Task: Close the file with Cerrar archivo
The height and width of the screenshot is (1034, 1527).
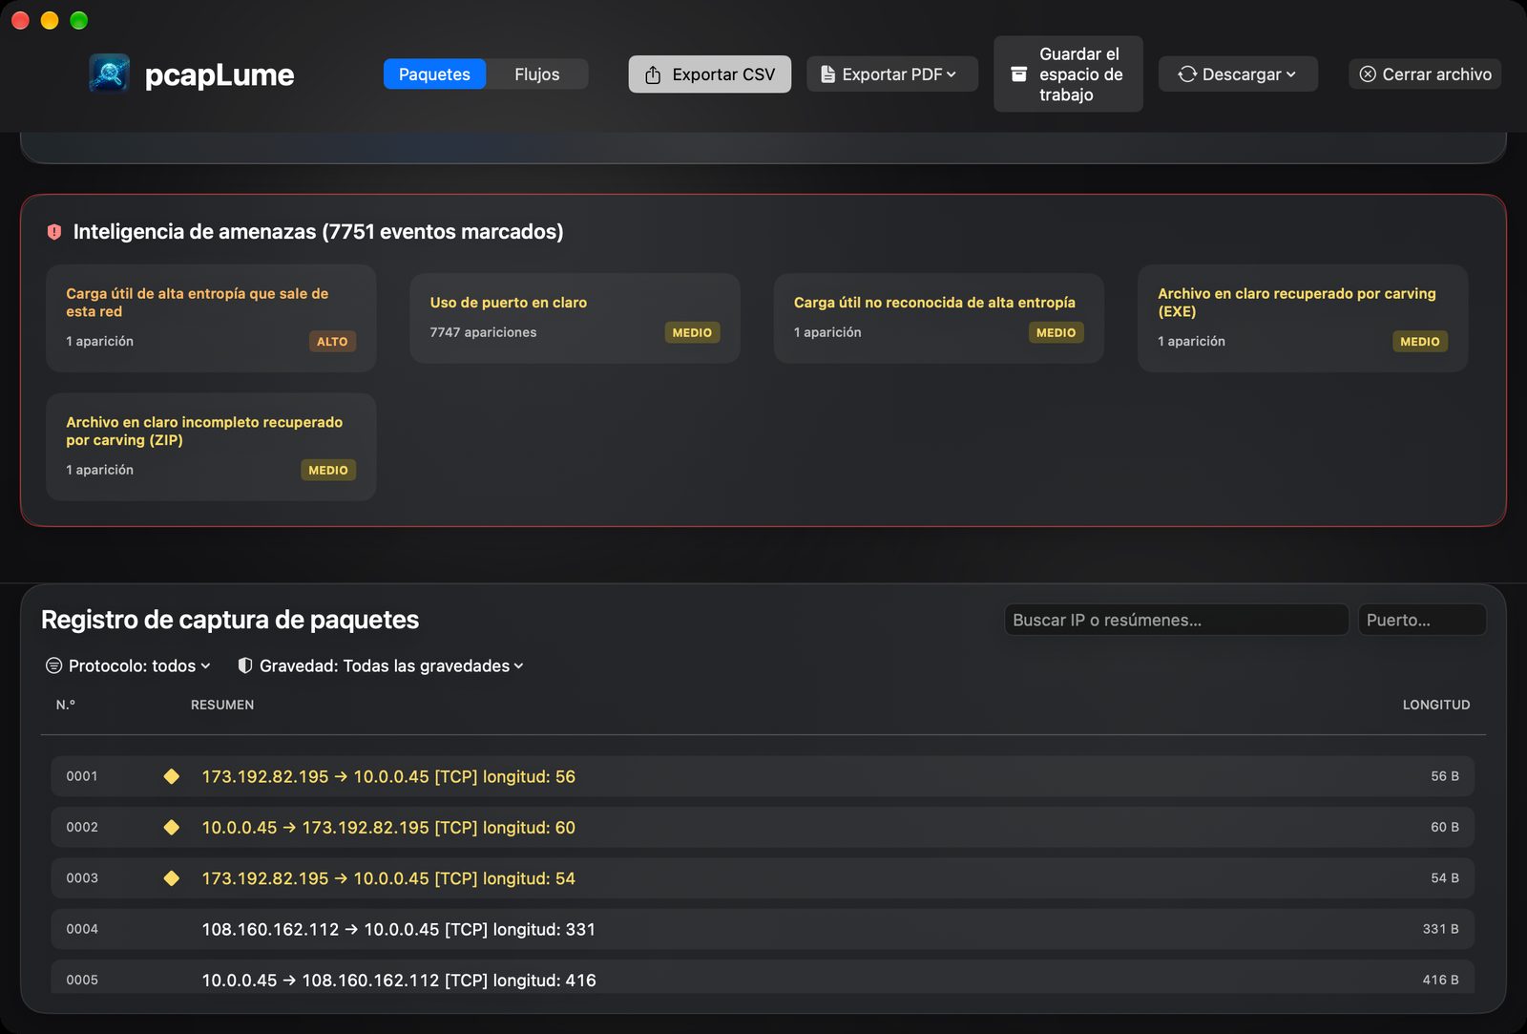Action: click(x=1425, y=74)
